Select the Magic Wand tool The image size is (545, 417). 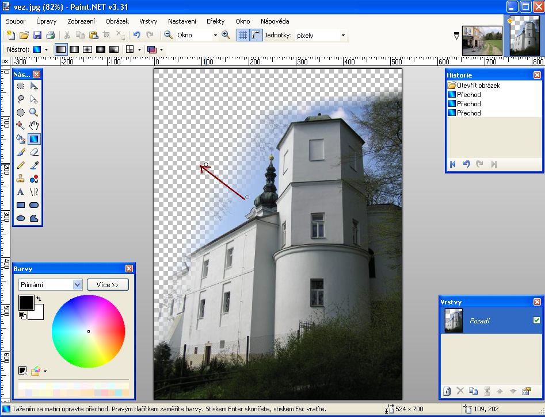coord(21,126)
